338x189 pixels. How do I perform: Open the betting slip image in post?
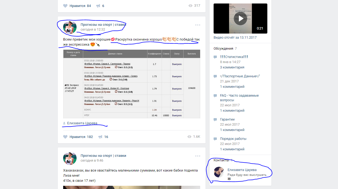click(x=132, y=84)
